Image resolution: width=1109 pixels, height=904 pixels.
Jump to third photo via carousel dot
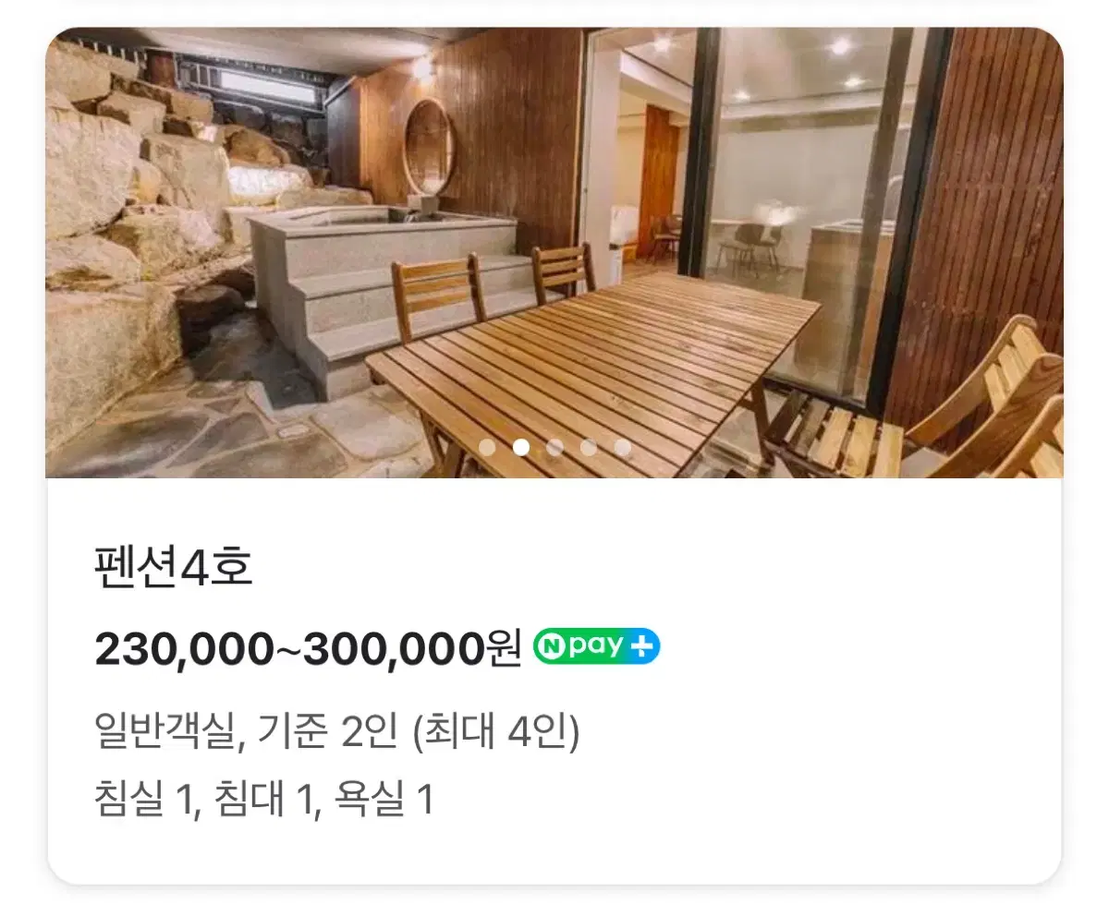click(x=554, y=448)
